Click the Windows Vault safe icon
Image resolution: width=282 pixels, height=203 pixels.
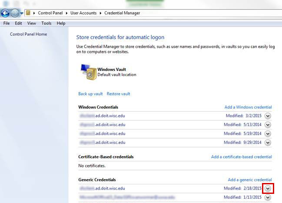tap(88, 72)
